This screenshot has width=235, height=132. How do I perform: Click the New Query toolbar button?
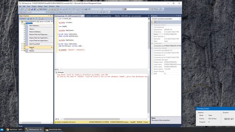tap(42, 9)
